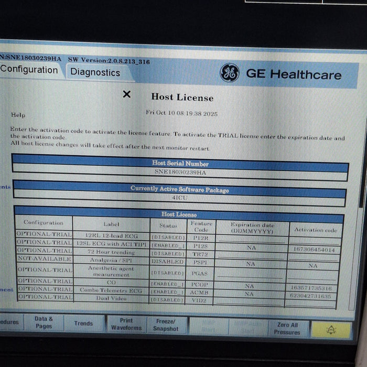
Task: Open Data & Pages menu
Action: coord(44,322)
